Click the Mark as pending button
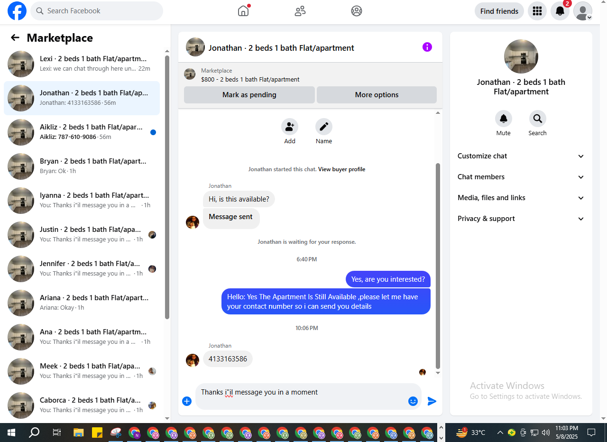607x442 pixels. [249, 95]
